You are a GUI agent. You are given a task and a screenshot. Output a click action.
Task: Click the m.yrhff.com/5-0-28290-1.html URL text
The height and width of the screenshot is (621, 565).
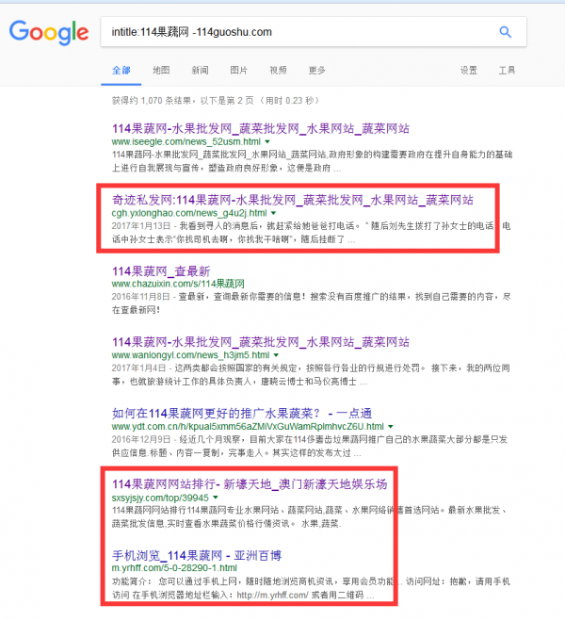click(x=174, y=568)
